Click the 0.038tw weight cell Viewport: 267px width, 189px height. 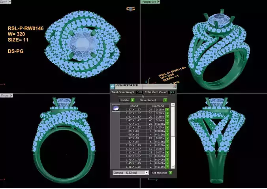pos(160,124)
